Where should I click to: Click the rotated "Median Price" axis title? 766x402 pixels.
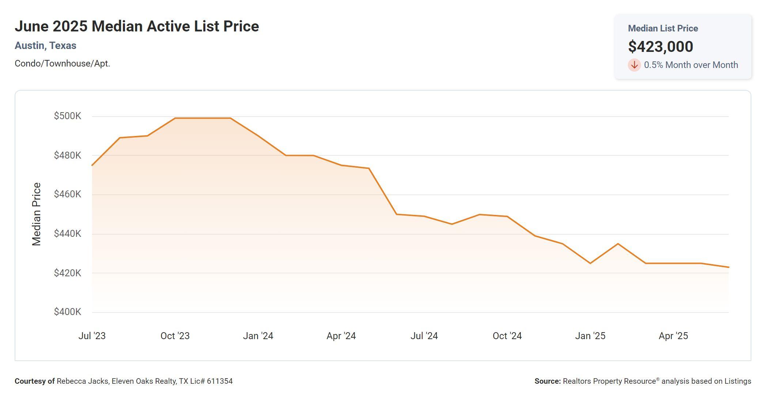37,214
